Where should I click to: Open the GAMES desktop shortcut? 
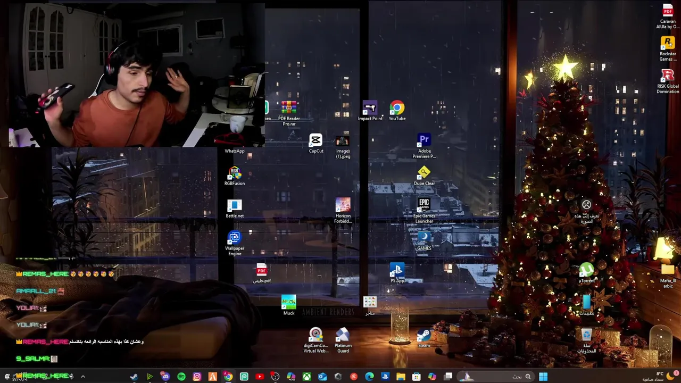click(424, 241)
